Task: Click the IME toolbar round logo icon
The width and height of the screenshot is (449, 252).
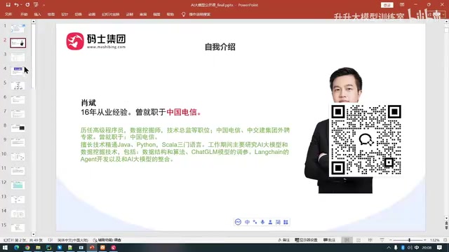Action: (x=238, y=222)
